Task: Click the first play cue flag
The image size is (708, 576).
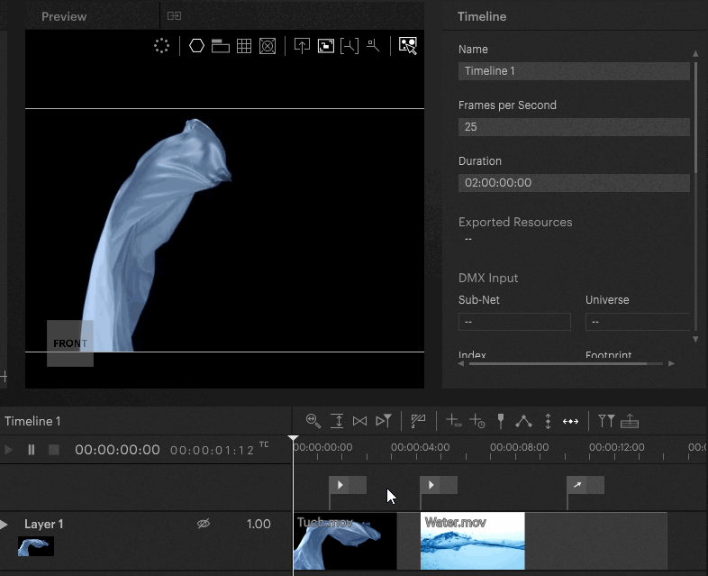Action: pyautogui.click(x=347, y=485)
